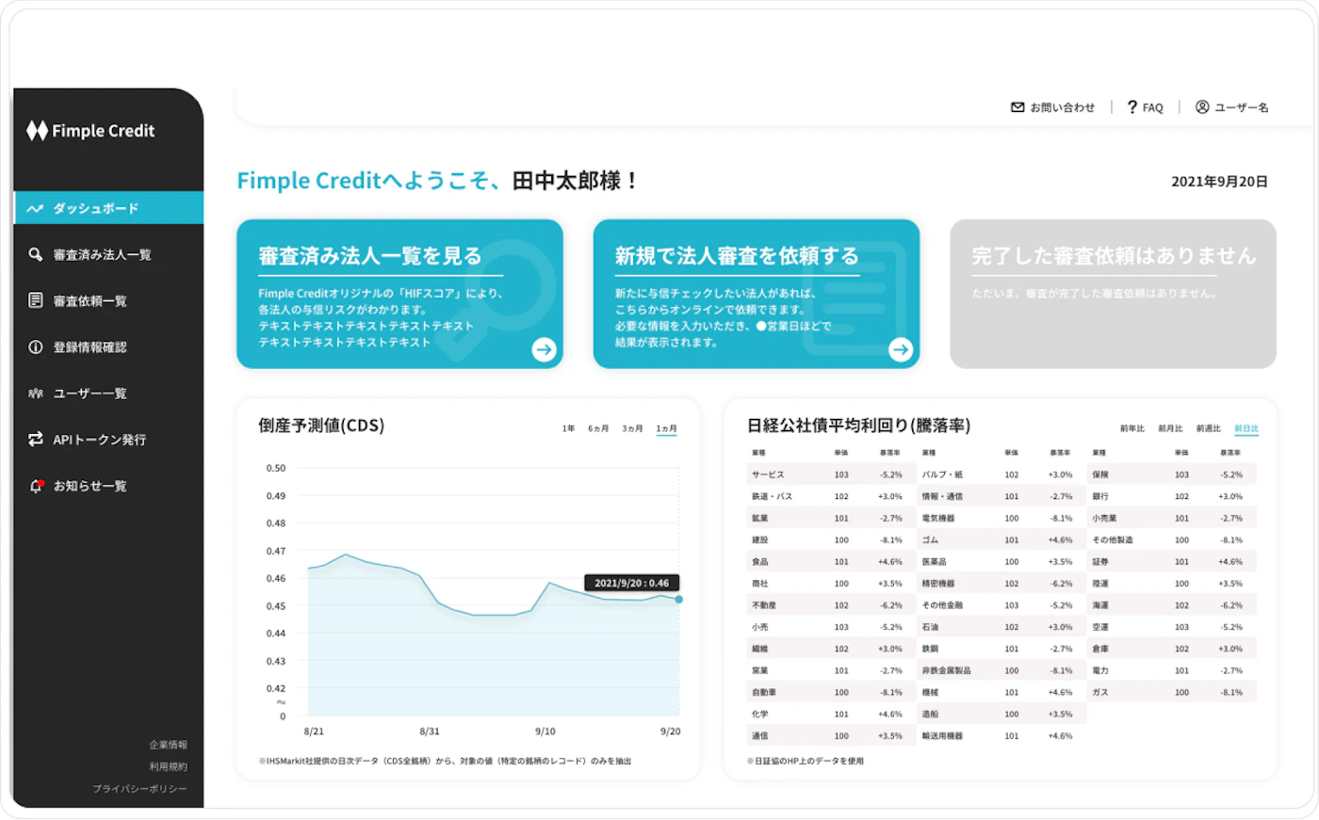
Task: Click the 倒産予測値(CDS) chart title
Action: [321, 426]
